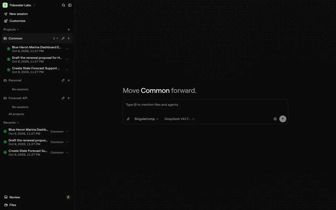Add a new project with plus icon
Image resolution: width=336 pixels, height=210 pixels.
(69, 30)
